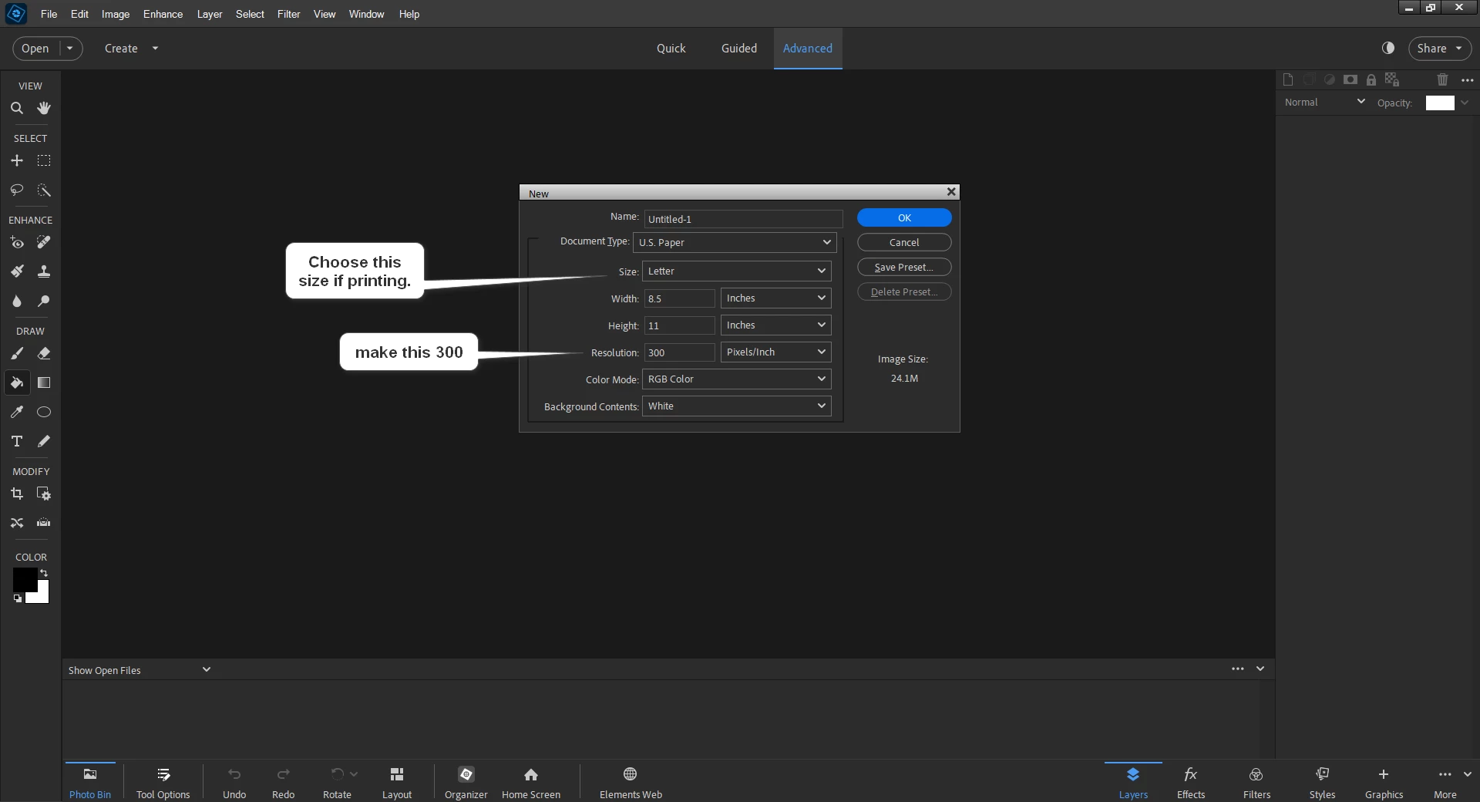Select the Crop tool
The height and width of the screenshot is (802, 1480).
tap(17, 494)
